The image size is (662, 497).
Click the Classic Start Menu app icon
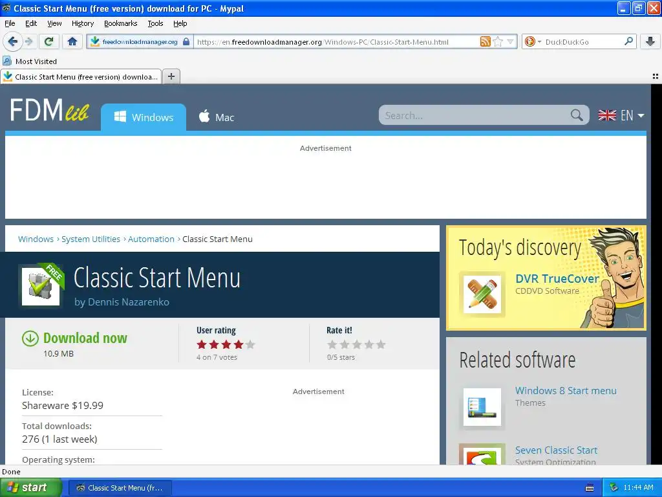pos(41,286)
